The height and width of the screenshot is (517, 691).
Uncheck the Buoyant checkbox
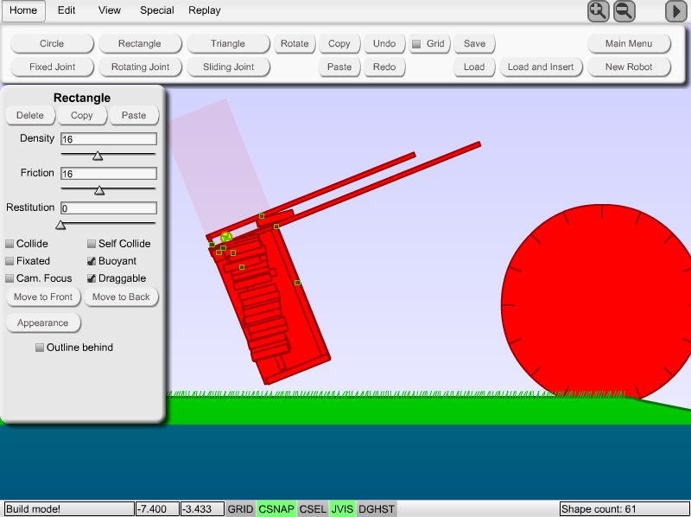coord(92,261)
